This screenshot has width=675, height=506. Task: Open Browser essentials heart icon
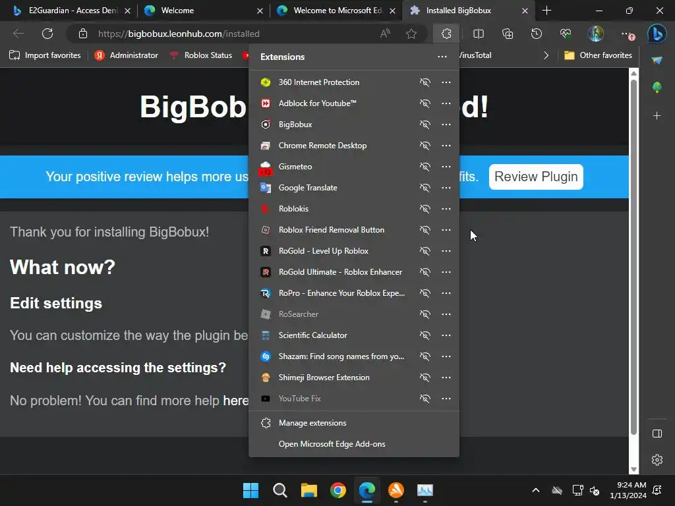tap(566, 34)
